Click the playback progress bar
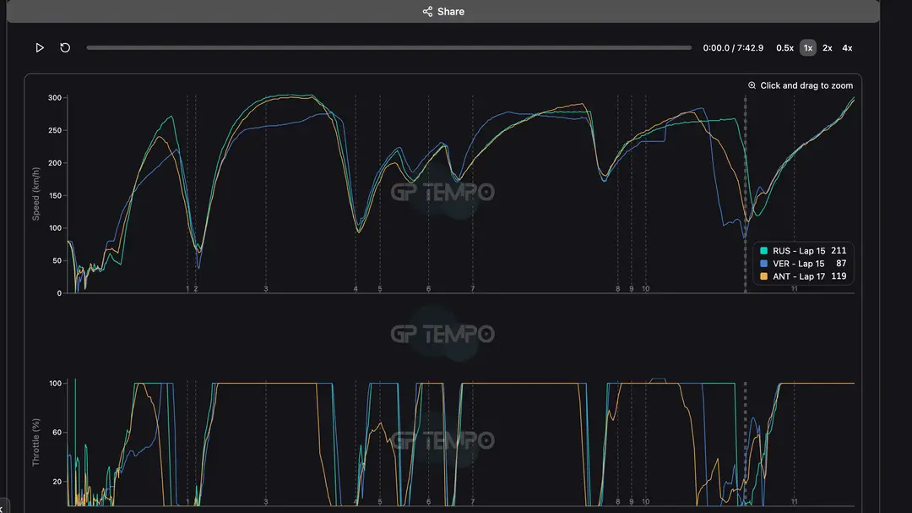 pyautogui.click(x=388, y=47)
